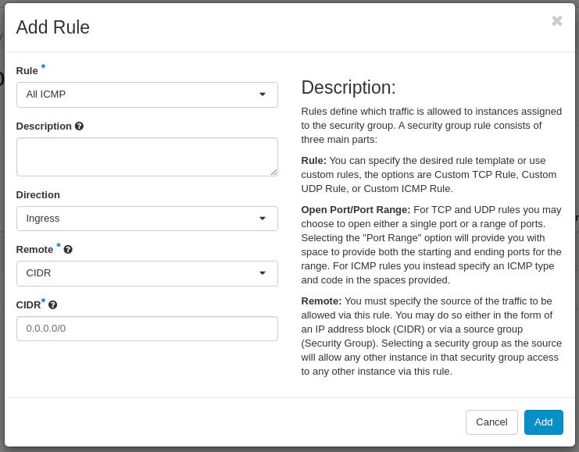This screenshot has height=452, width=579.
Task: Expand the Direction dropdown set to Ingress
Action: point(147,219)
